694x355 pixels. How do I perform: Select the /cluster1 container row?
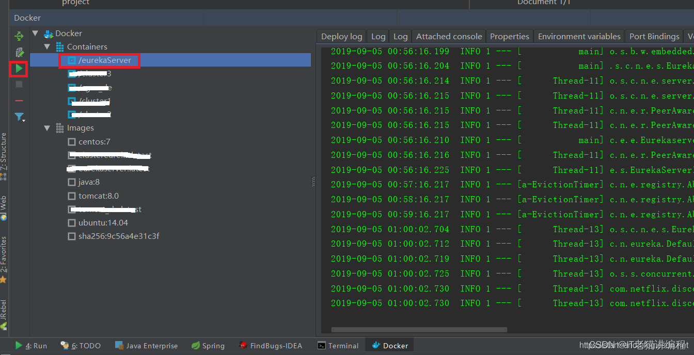coord(170,101)
